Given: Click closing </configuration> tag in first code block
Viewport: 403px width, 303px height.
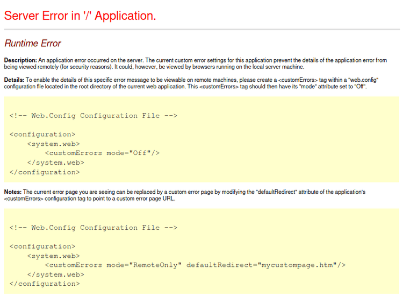Looking at the screenshot, I should (x=45, y=172).
